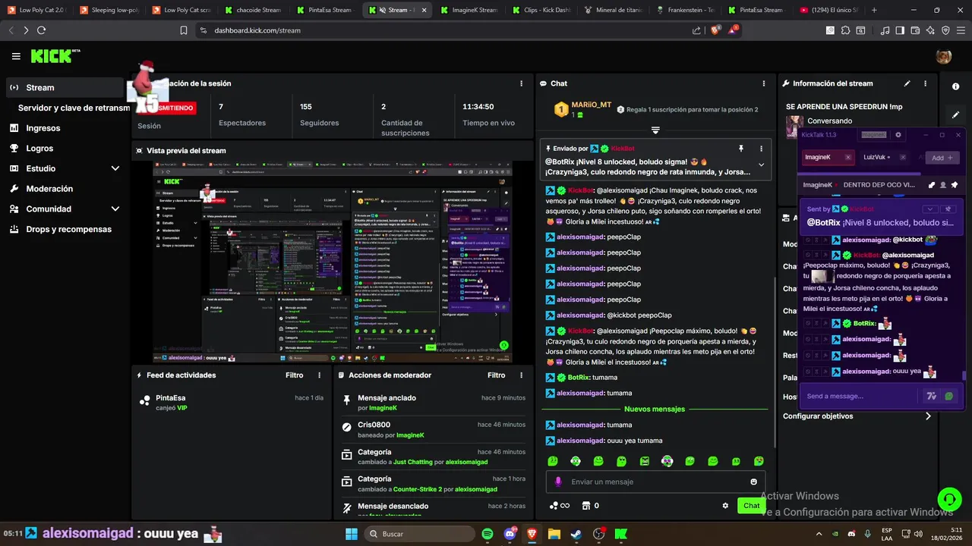
Task: Unpin the pinned chat message
Action: coord(741,149)
